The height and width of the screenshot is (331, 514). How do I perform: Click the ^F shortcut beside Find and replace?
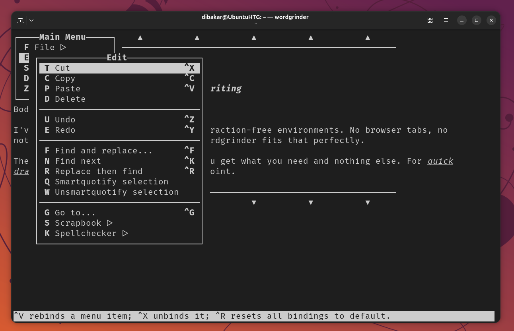point(189,151)
